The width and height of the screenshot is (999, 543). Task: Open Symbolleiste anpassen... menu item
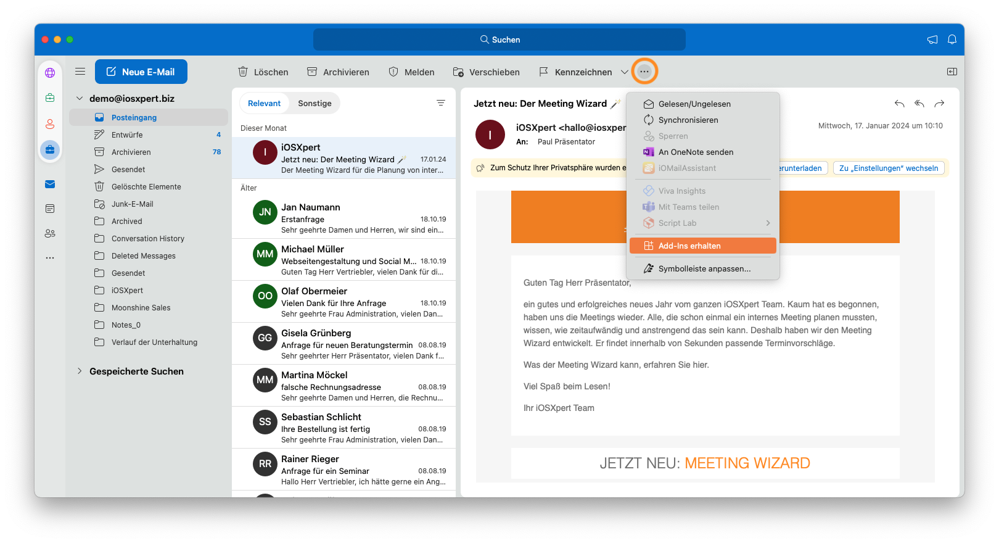point(703,268)
